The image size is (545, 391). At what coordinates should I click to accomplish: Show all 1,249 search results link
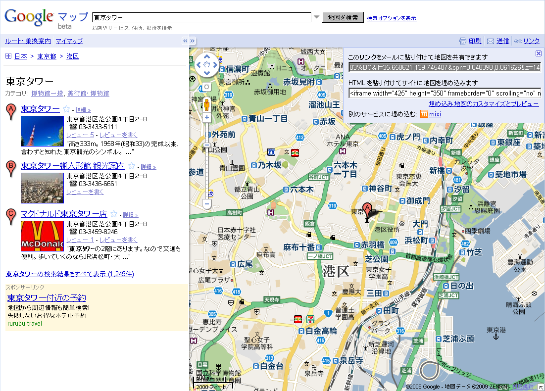(x=70, y=274)
